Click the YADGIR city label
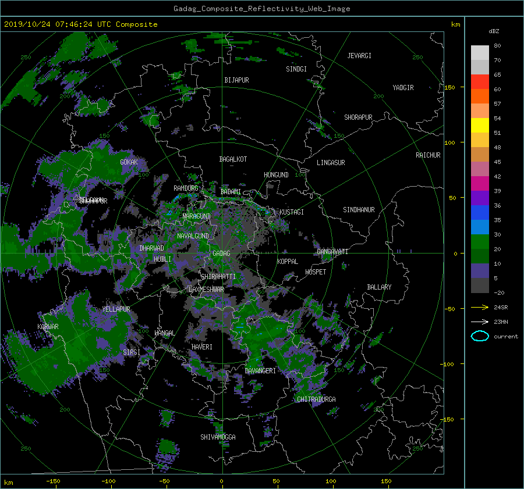This screenshot has width=524, height=489. (403, 88)
